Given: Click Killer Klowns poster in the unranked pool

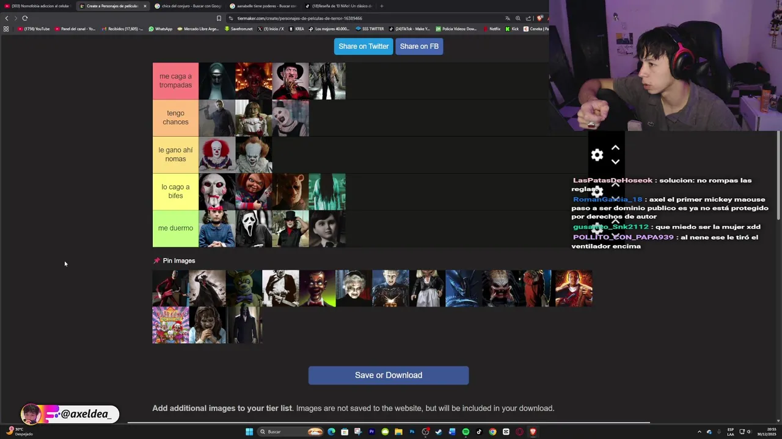Looking at the screenshot, I should tap(170, 325).
